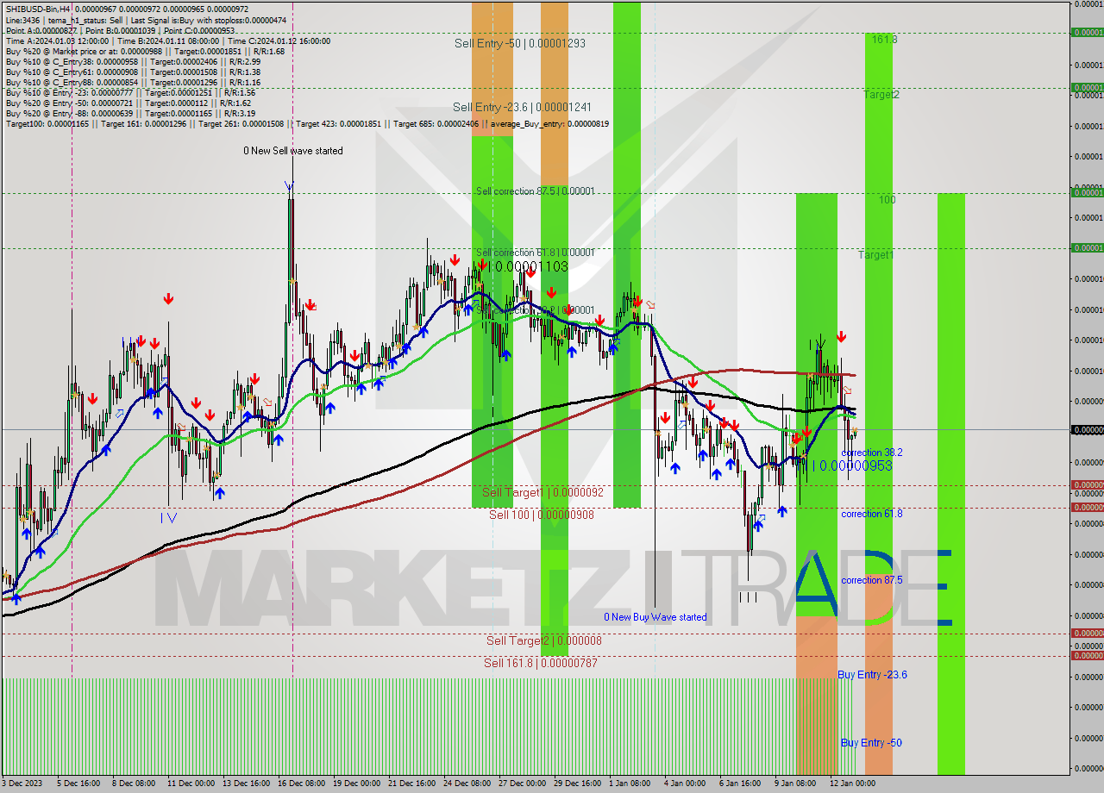The height and width of the screenshot is (793, 1104).
Task: Click the 'correction 61.8' blue label
Action: [872, 514]
